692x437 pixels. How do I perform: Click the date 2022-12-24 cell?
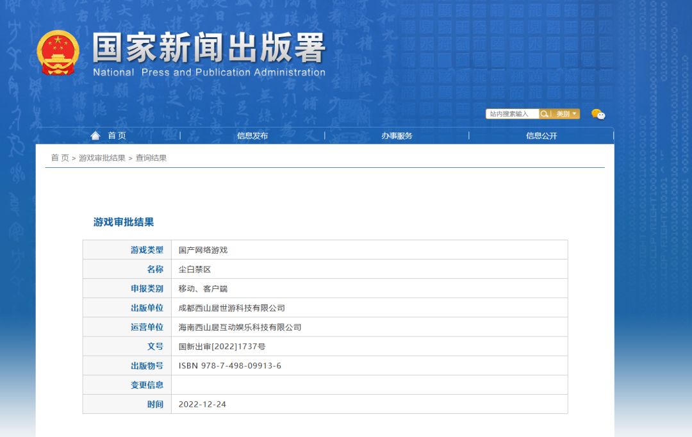(x=202, y=404)
